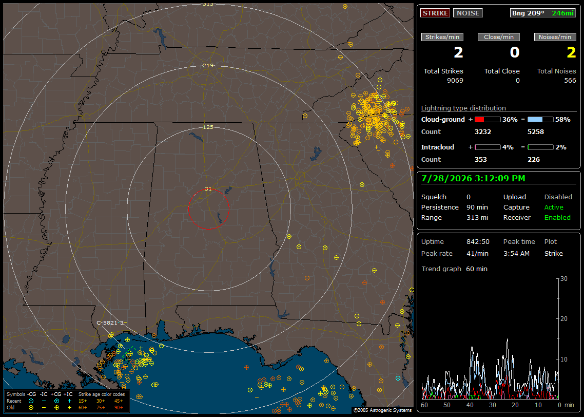The image size is (584, 417).
Task: Click the yellow Noises/min number 2
Action: pos(571,52)
